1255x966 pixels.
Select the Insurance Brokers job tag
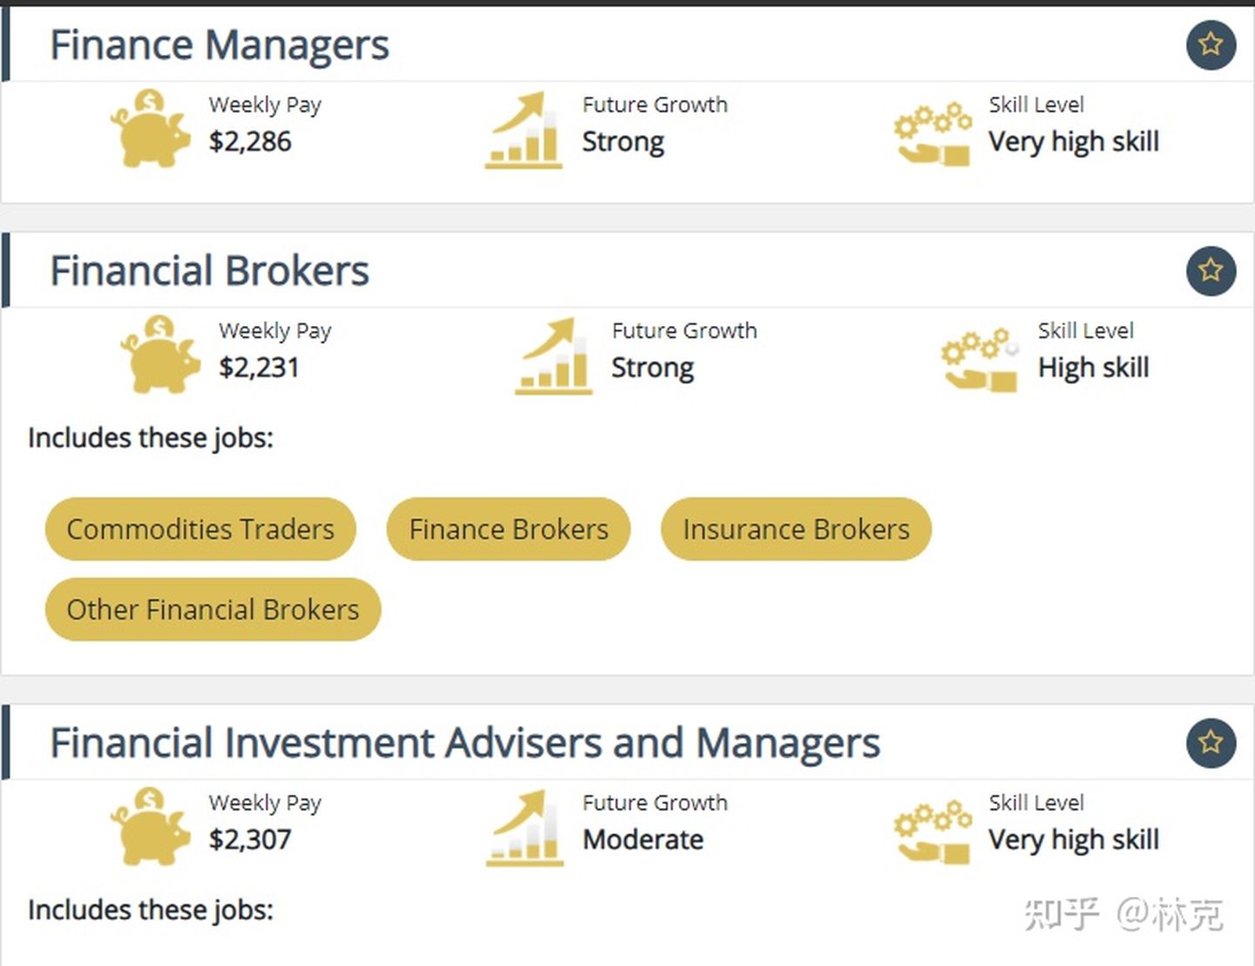[797, 529]
